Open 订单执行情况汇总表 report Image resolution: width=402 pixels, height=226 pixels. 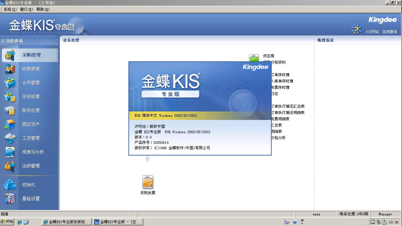tap(288, 106)
